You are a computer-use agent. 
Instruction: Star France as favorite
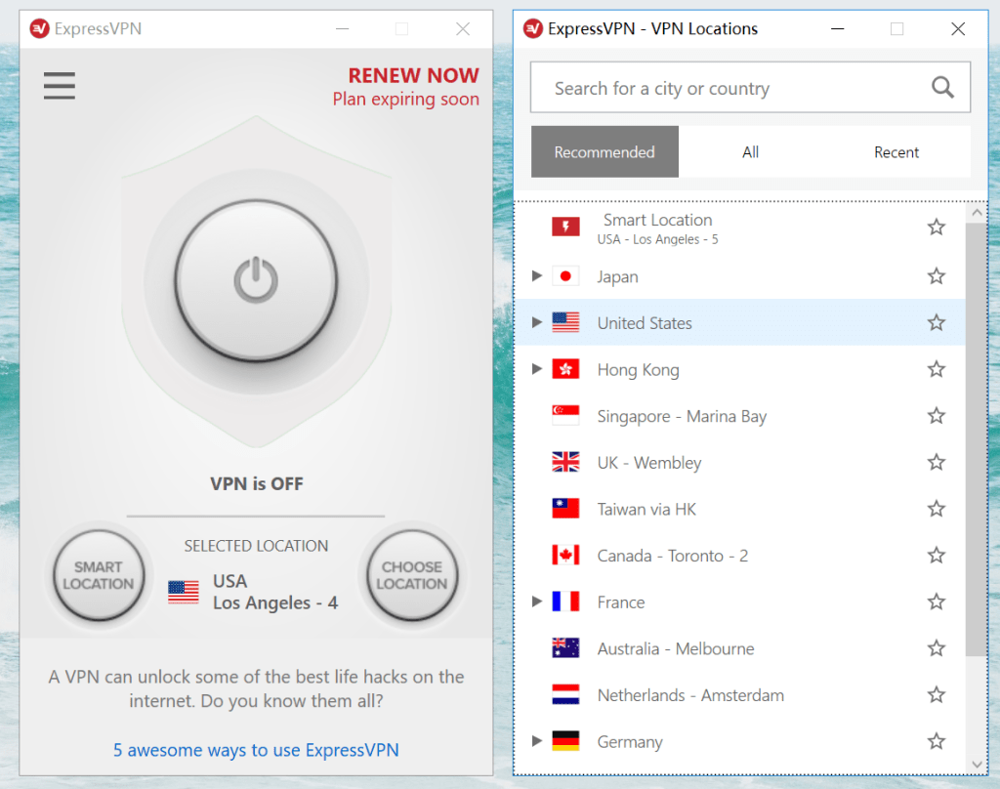tap(937, 602)
